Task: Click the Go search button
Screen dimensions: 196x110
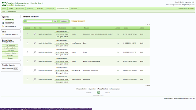Action: (x=55, y=21)
